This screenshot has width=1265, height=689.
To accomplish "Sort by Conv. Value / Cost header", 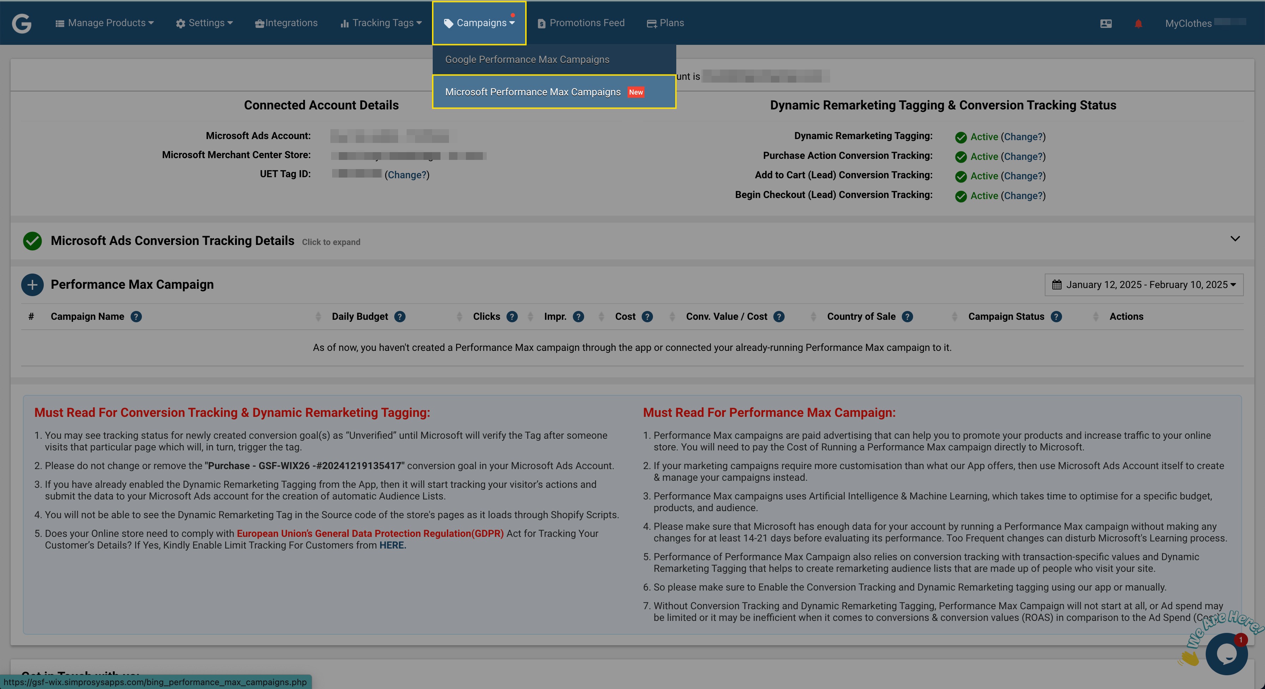I will 814,317.
